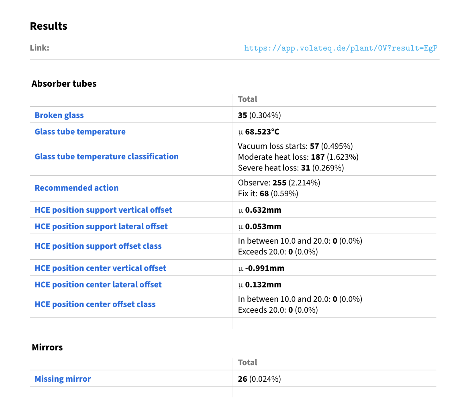Open HCE position center vertical offset
Image resolution: width=473 pixels, height=411 pixels.
[x=100, y=268]
